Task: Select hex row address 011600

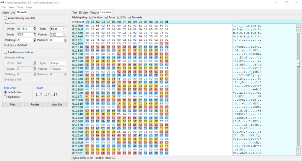Action: click(x=78, y=100)
